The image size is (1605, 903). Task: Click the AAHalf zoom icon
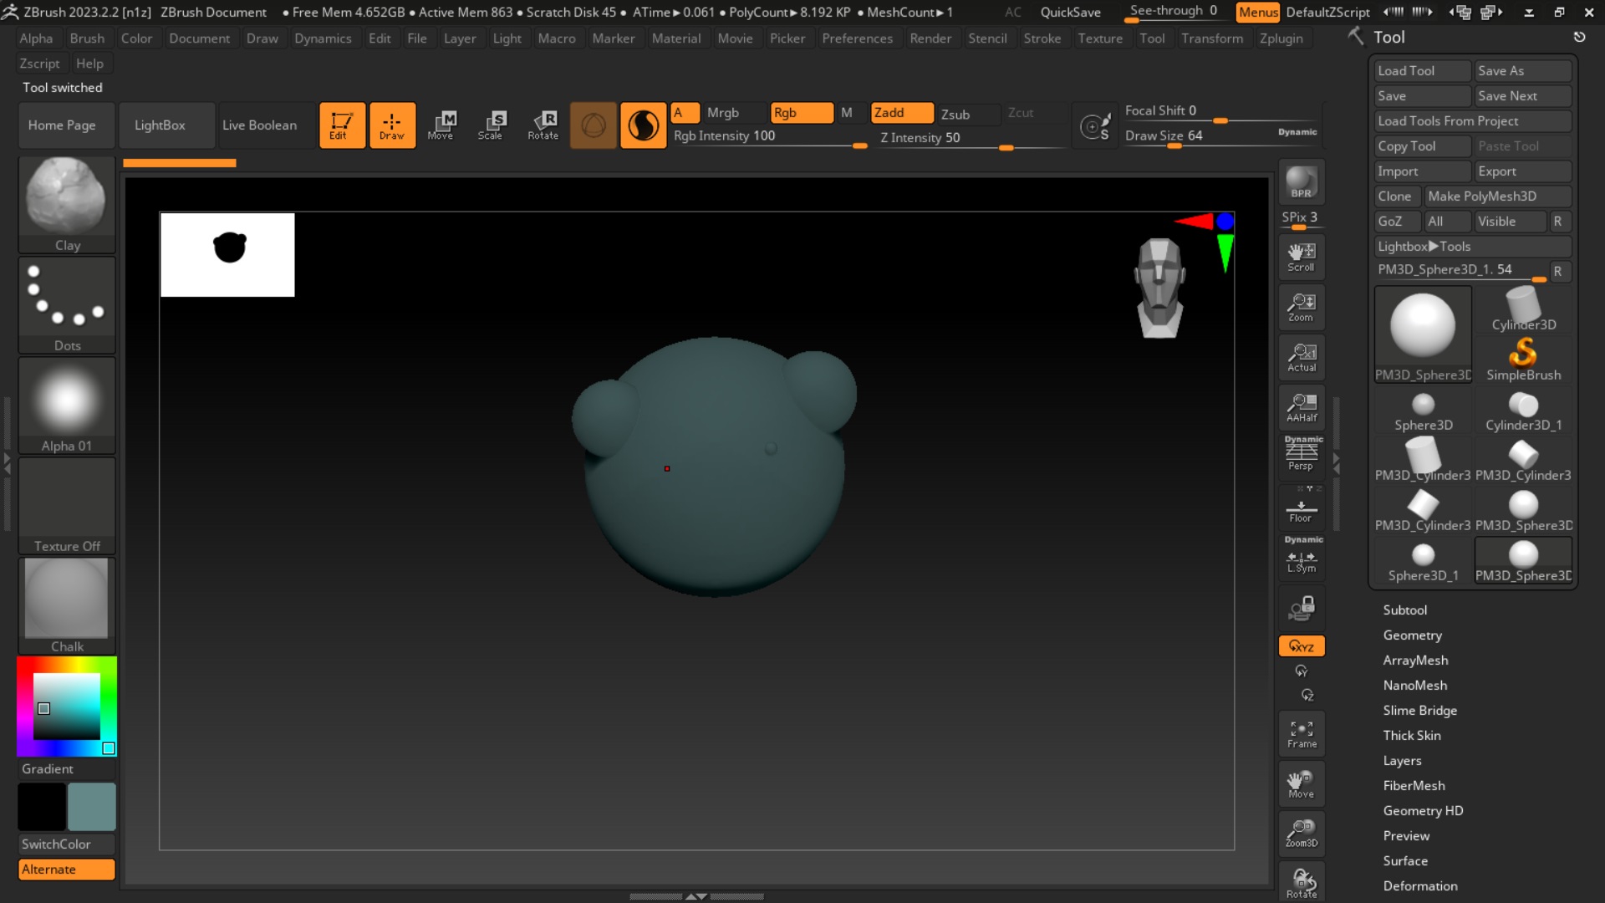(x=1301, y=408)
